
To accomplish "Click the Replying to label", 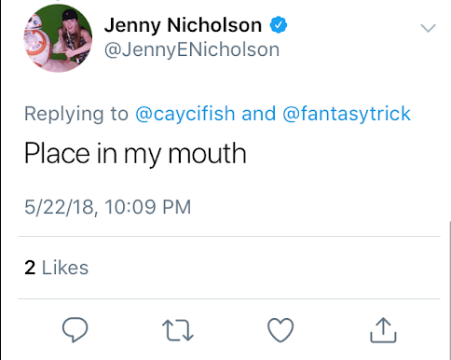I will tap(76, 114).
